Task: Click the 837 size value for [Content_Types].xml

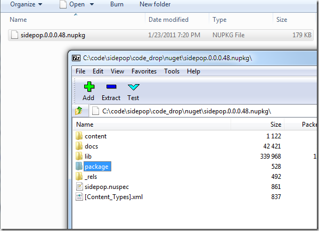Action: (x=276, y=197)
